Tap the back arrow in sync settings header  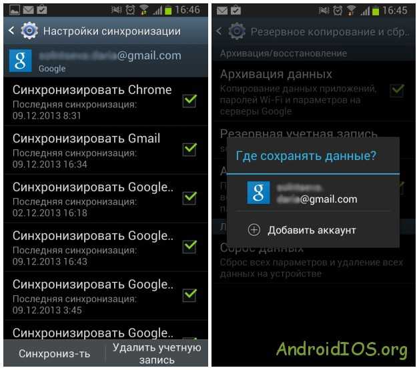[11, 31]
